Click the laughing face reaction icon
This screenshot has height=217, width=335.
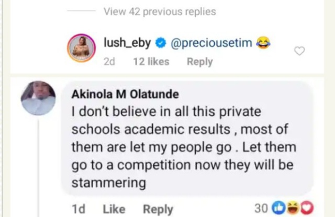tap(290, 209)
